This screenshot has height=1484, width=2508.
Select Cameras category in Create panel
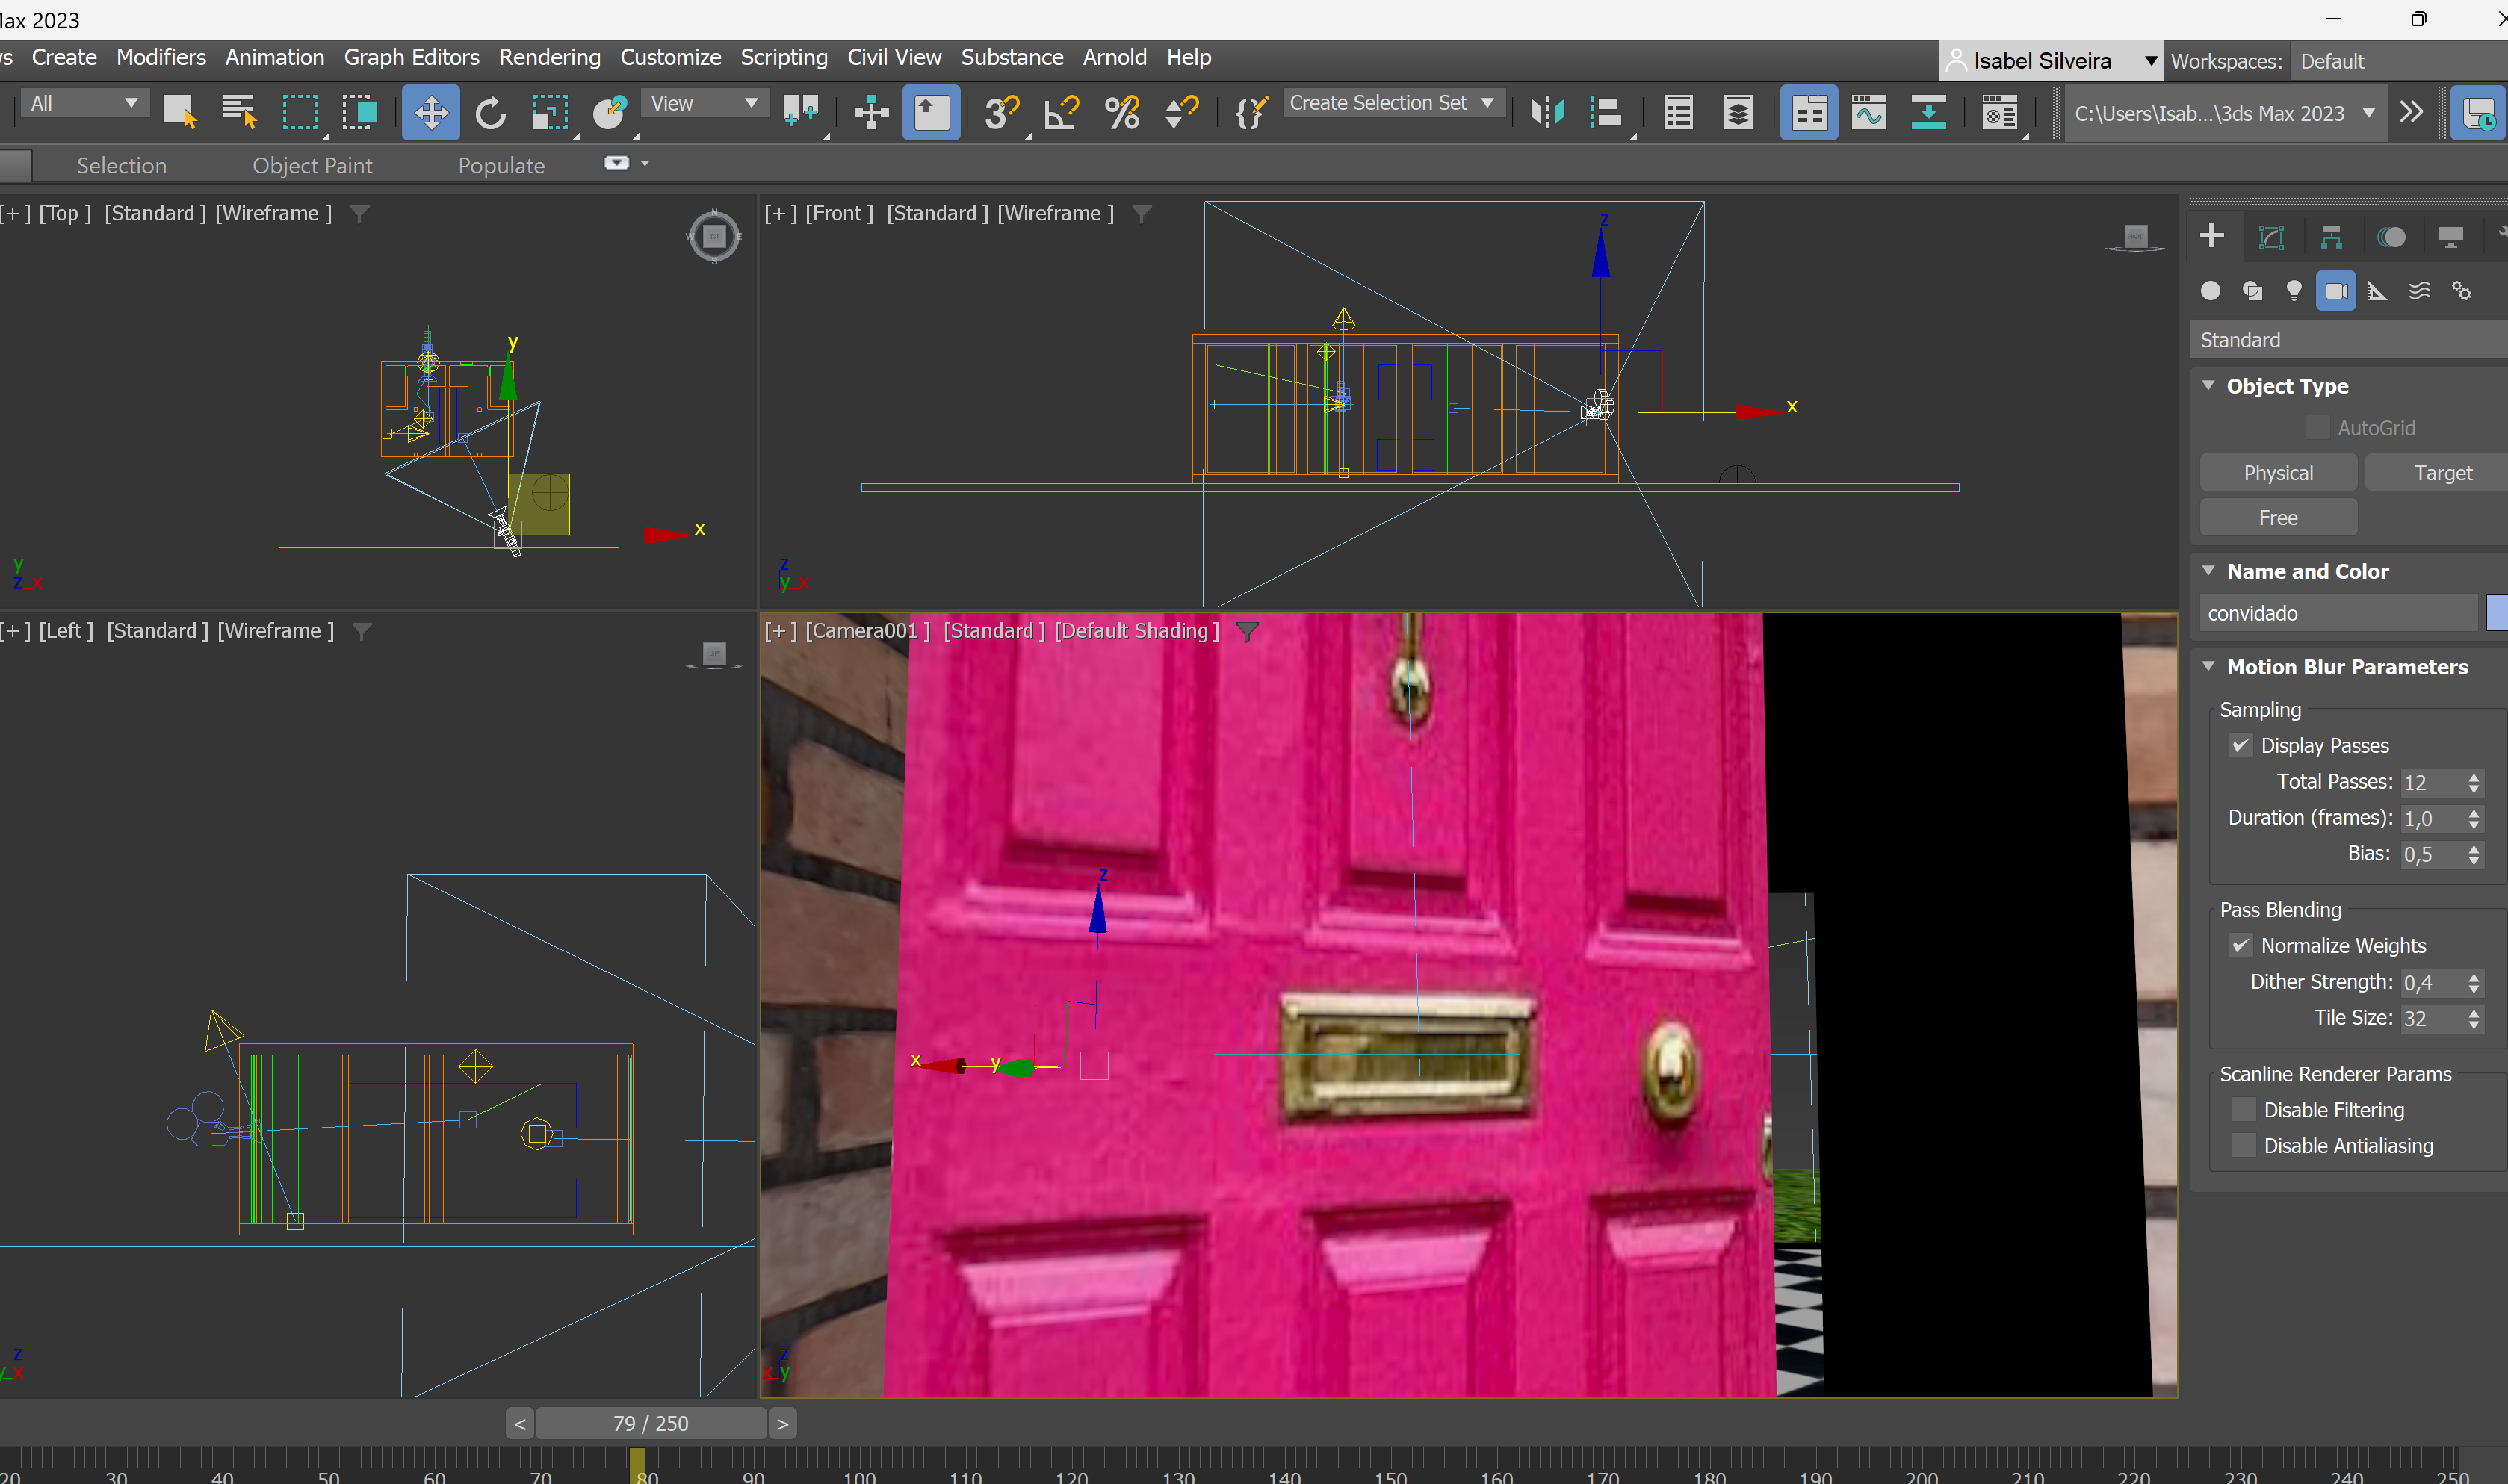pos(2336,291)
